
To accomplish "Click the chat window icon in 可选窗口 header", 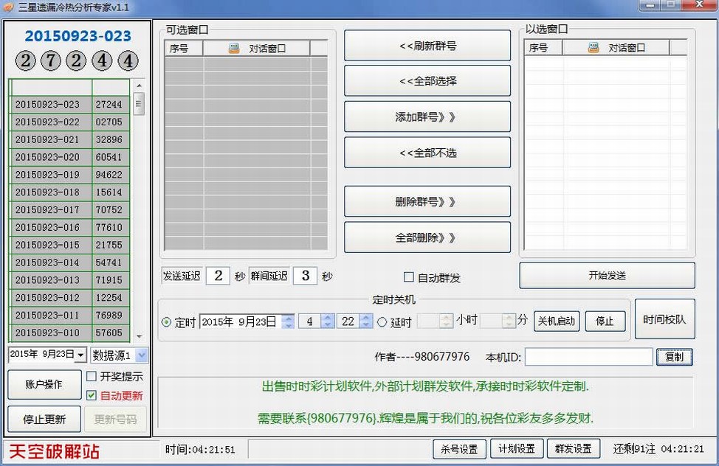I will (x=234, y=49).
